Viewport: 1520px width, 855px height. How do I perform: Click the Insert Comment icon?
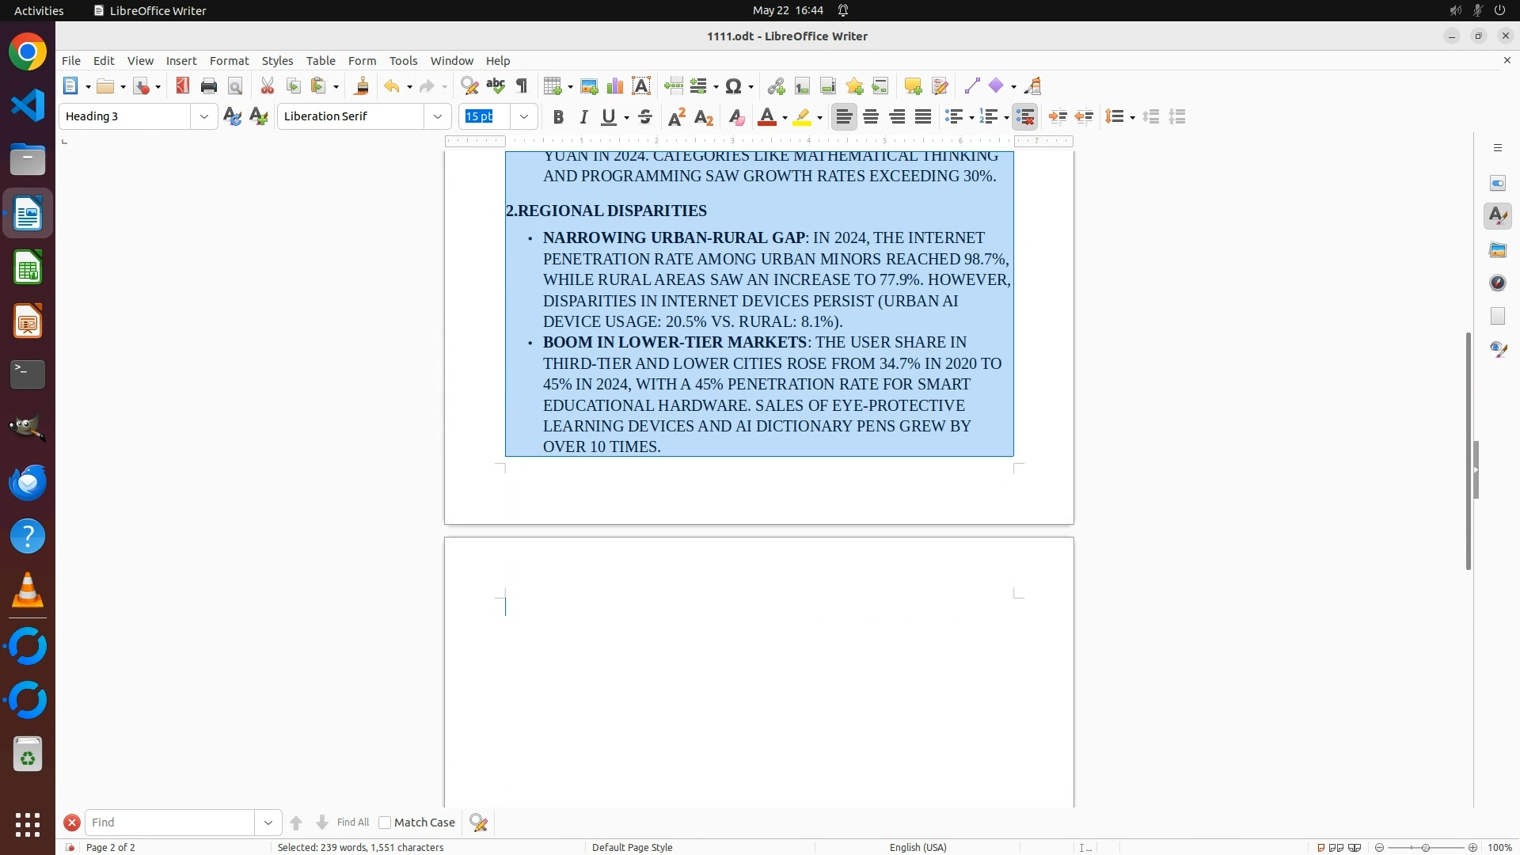coord(913,86)
